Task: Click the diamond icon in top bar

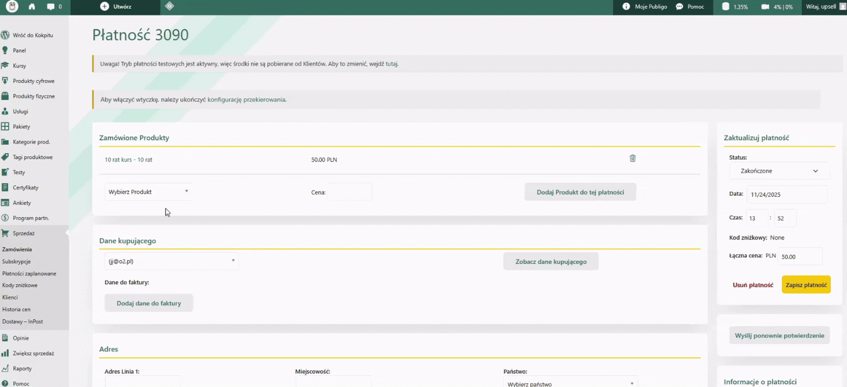Action: (169, 6)
